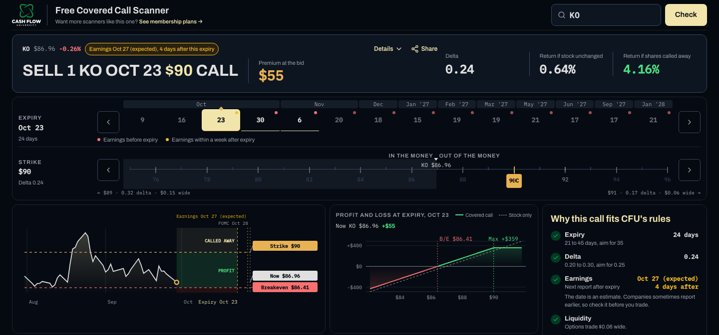The width and height of the screenshot is (719, 335).
Task: Click the $55 premium at the bid
Action: 271,75
